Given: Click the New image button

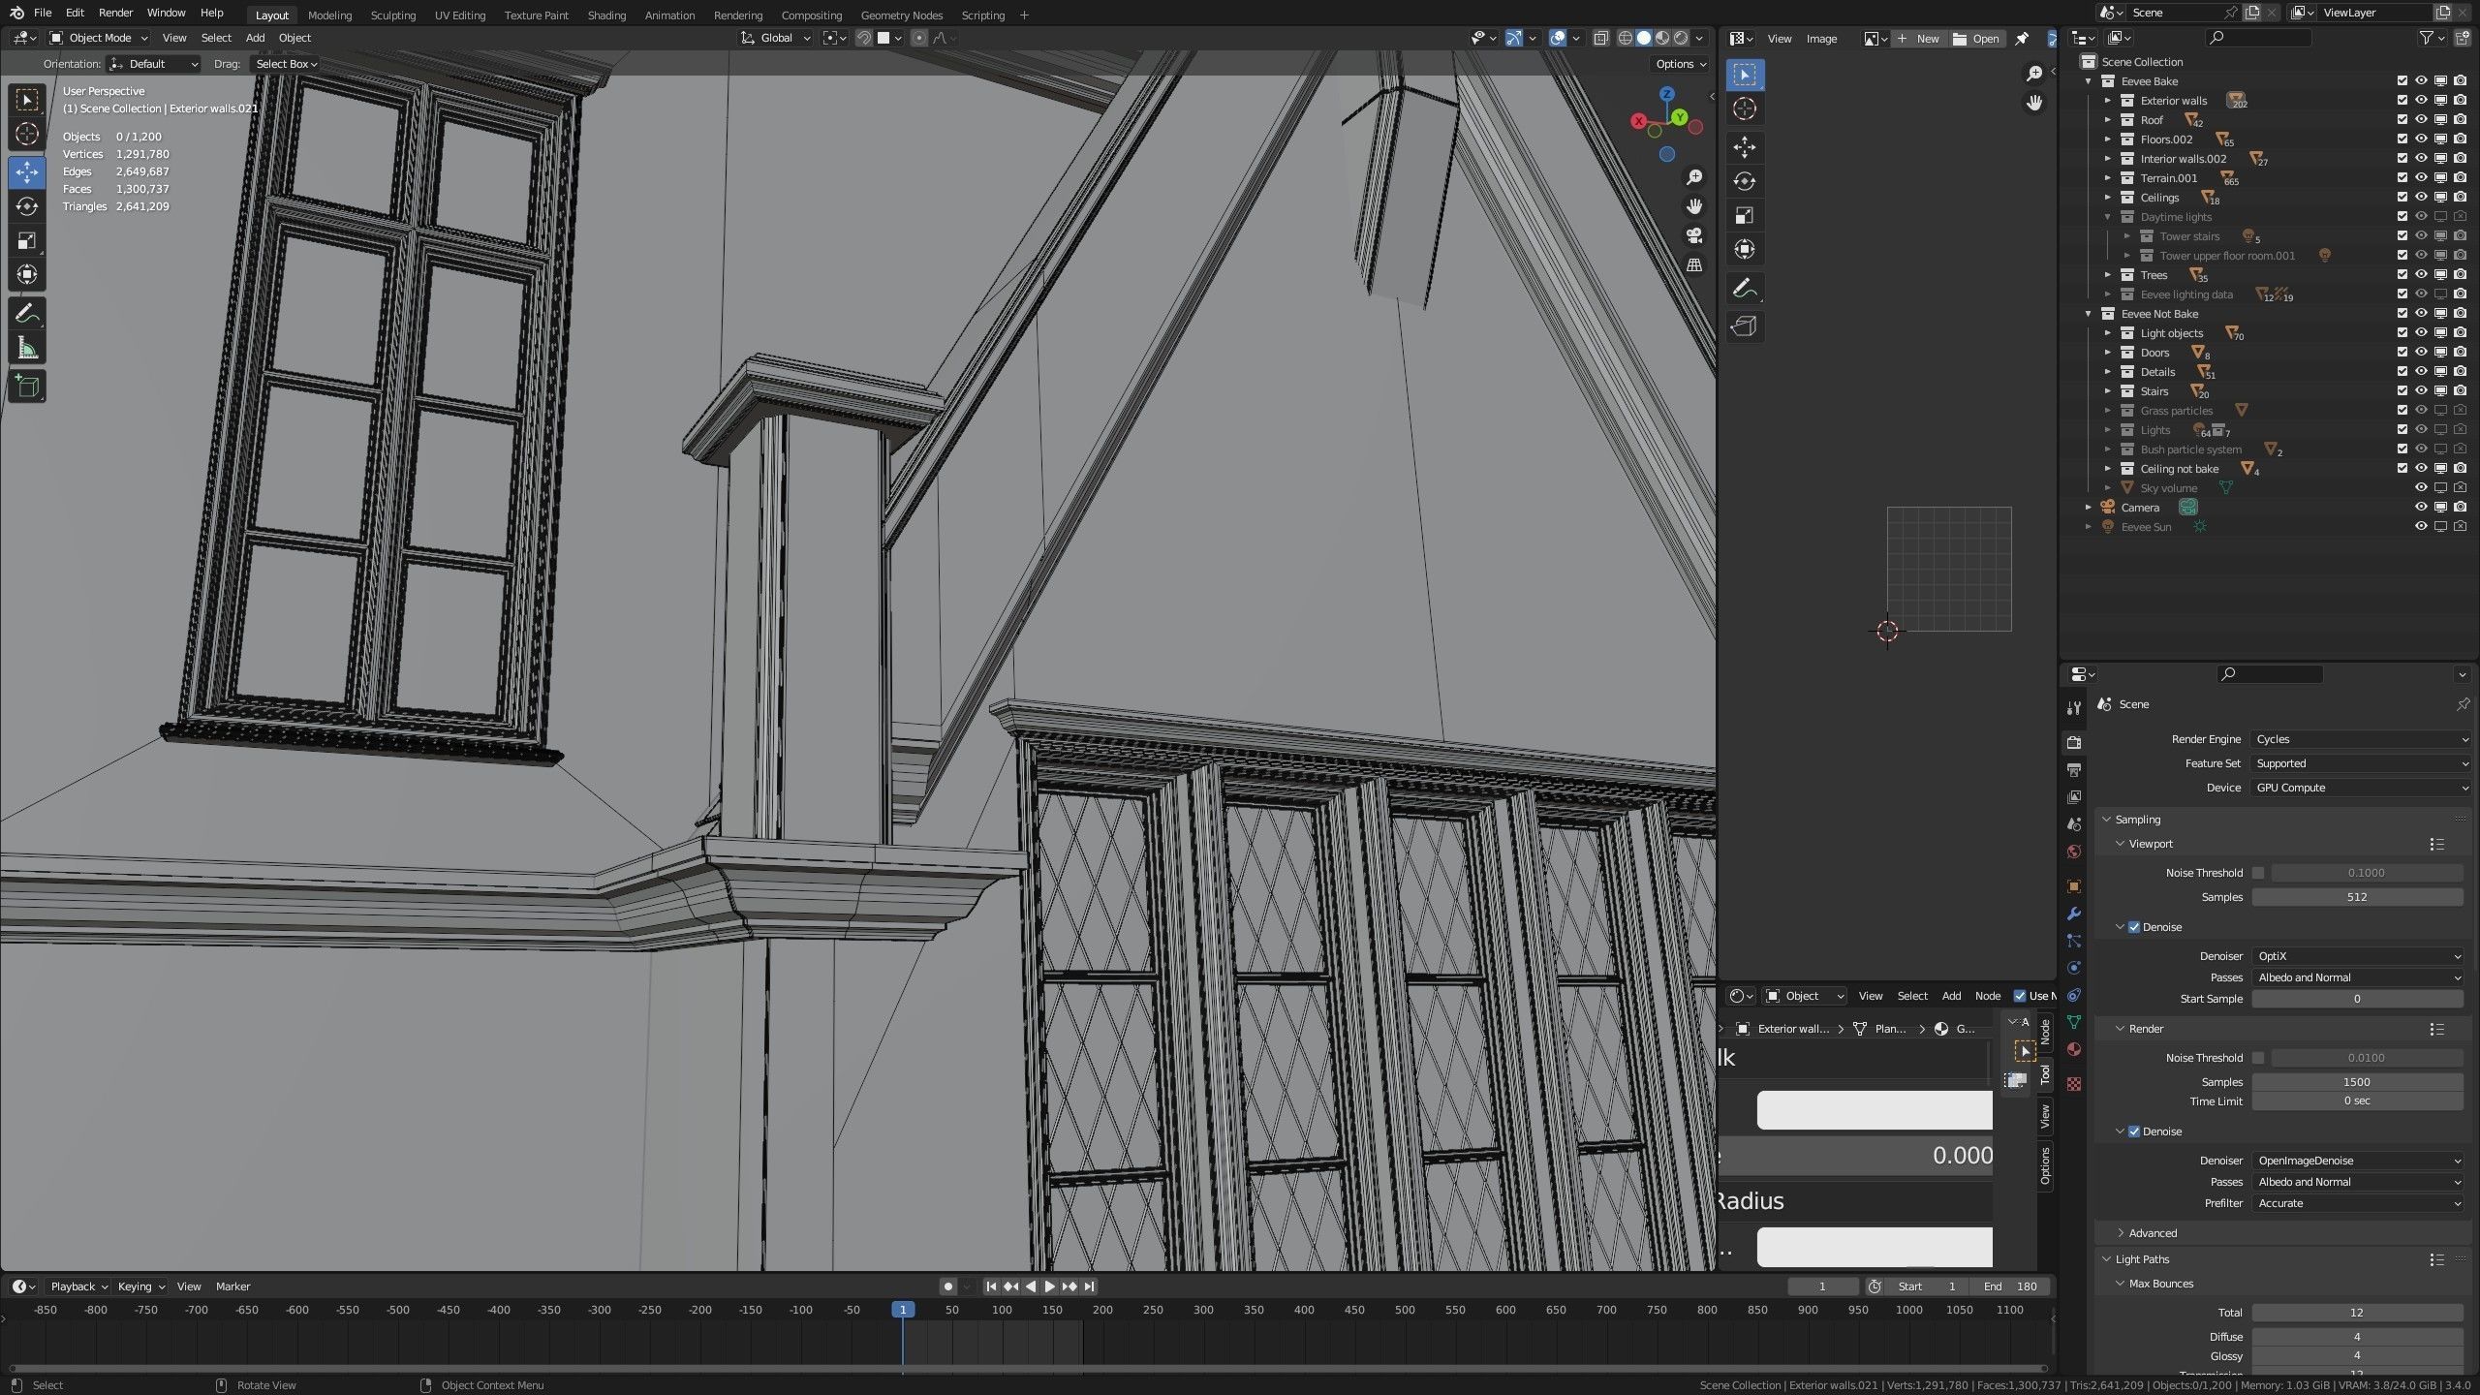Looking at the screenshot, I should pos(1918,39).
